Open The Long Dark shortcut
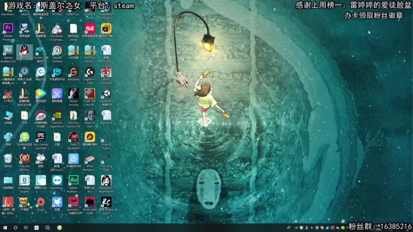Screen dimensions: 413x232 pyautogui.click(x=106, y=162)
